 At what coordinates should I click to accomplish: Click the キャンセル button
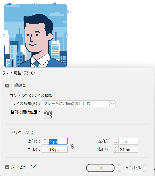(132, 168)
